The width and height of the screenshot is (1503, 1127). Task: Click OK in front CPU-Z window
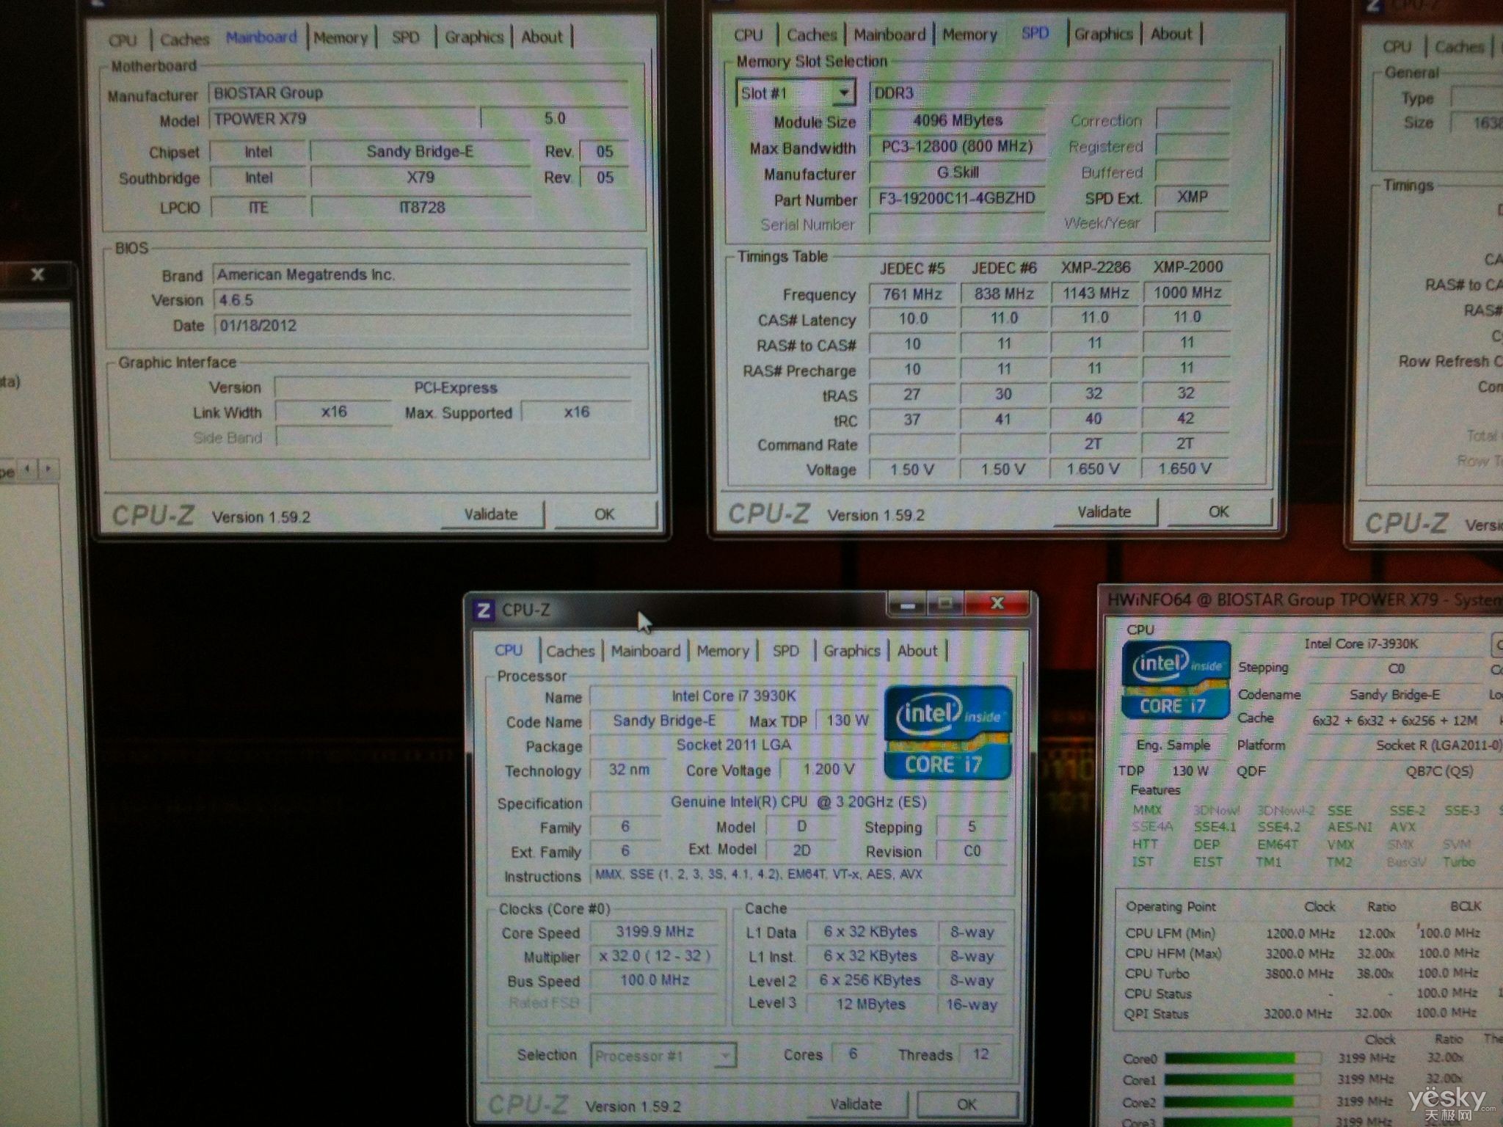(x=967, y=1104)
